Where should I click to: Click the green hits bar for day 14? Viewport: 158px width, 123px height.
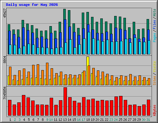pos(69,18)
